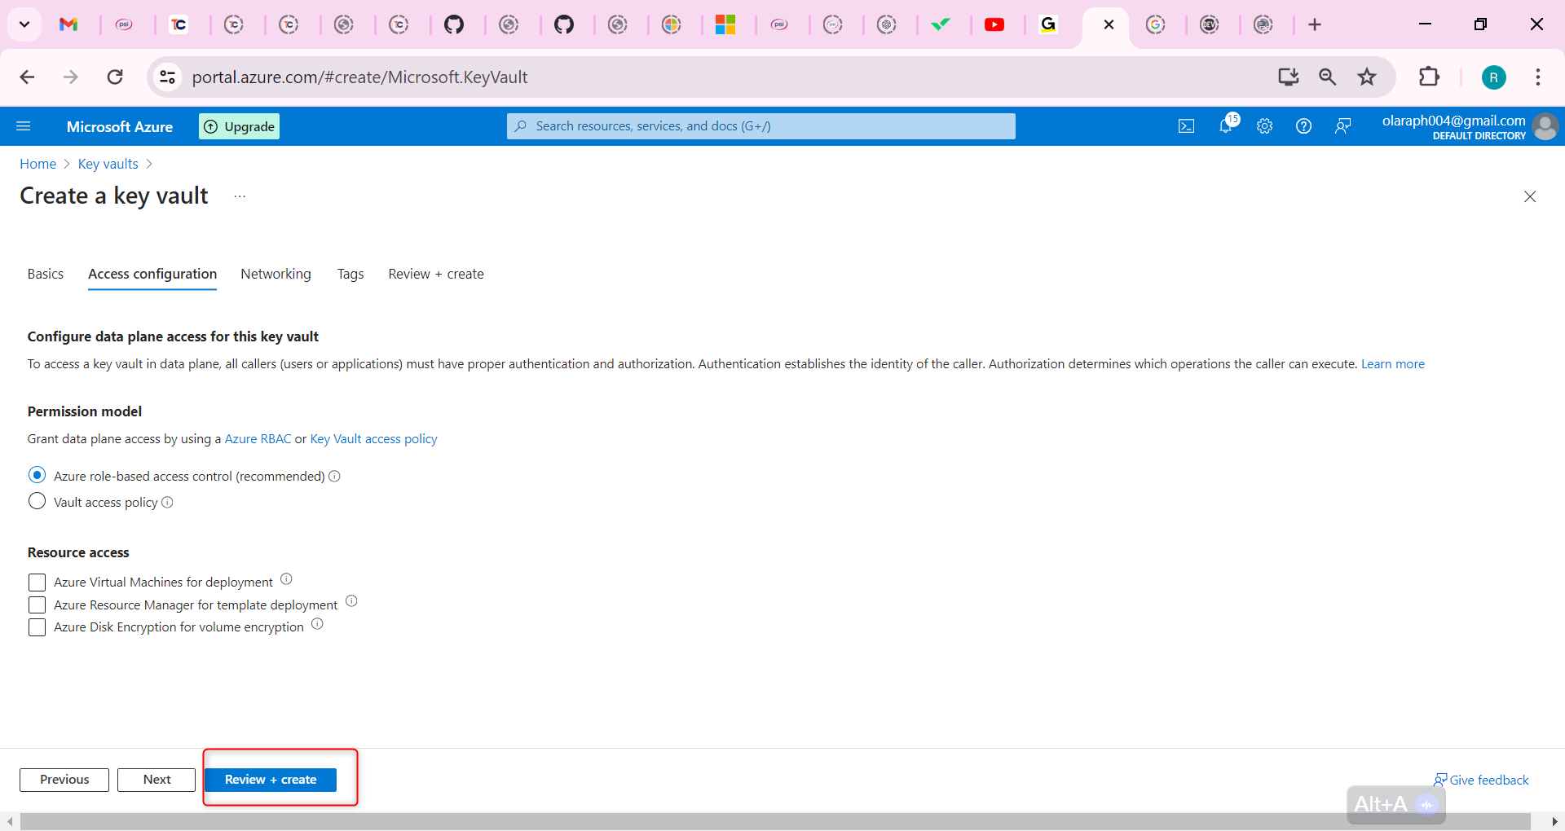Open the Azure header feedback icon
This screenshot has height=831, width=1565.
click(x=1342, y=126)
